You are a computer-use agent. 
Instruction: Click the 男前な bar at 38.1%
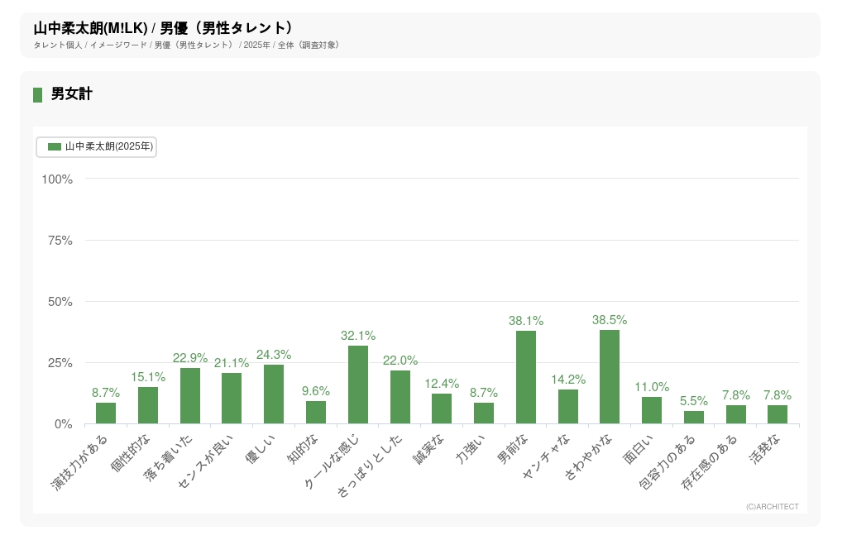(526, 378)
